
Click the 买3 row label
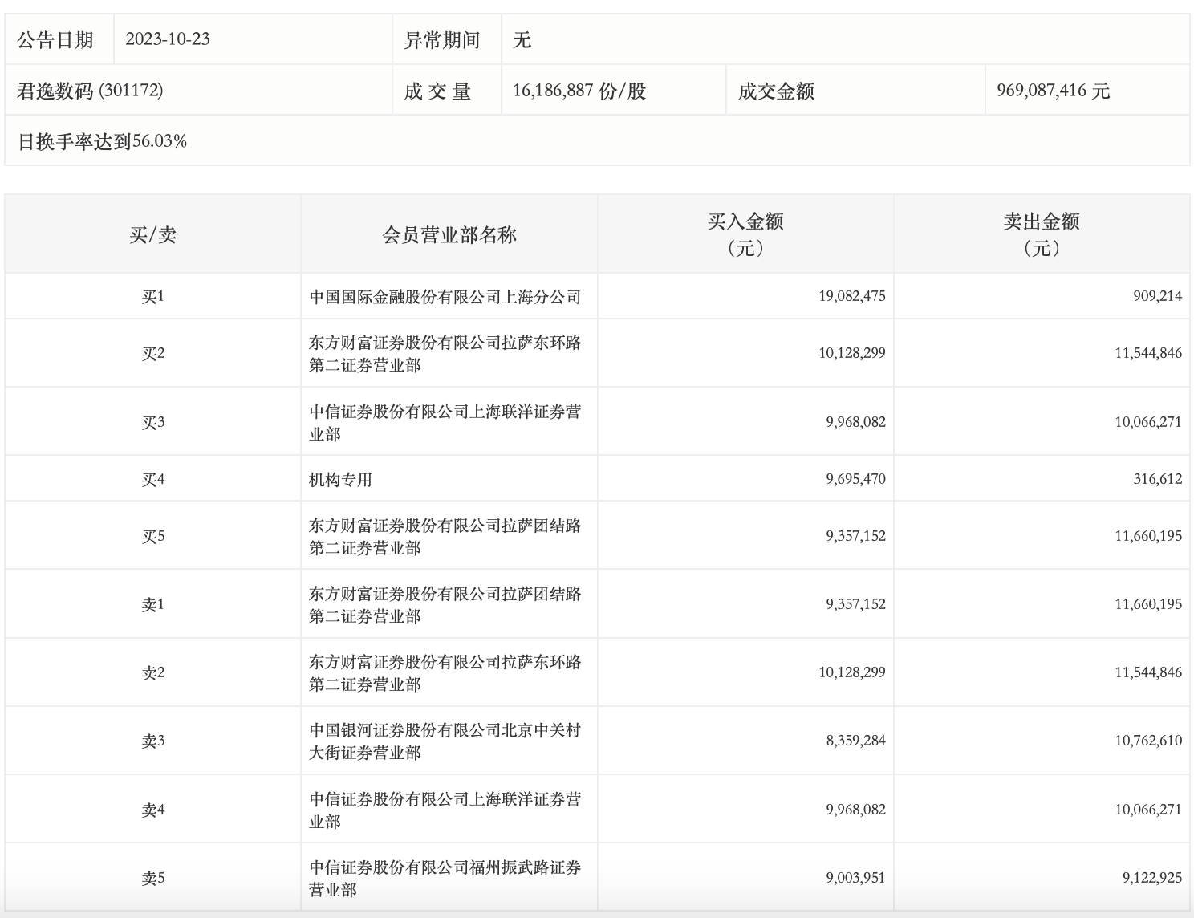click(x=152, y=422)
